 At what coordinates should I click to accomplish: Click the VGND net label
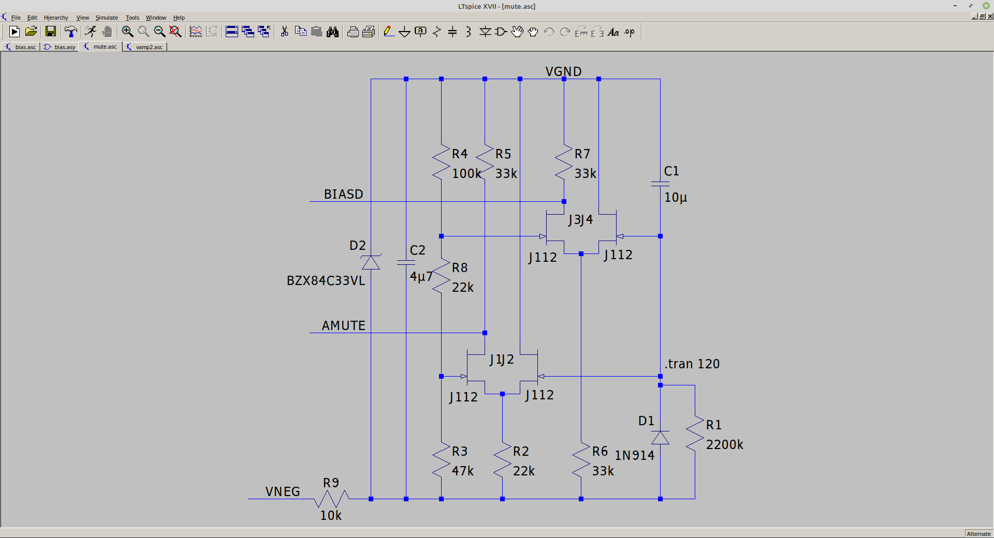point(563,71)
